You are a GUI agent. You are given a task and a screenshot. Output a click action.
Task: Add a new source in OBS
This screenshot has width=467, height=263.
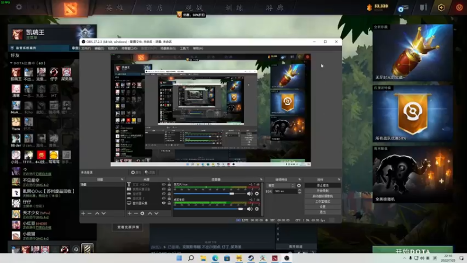pos(130,213)
